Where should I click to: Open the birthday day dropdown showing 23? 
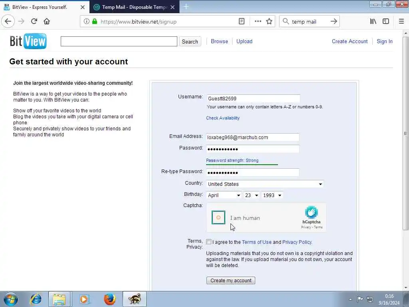252,195
